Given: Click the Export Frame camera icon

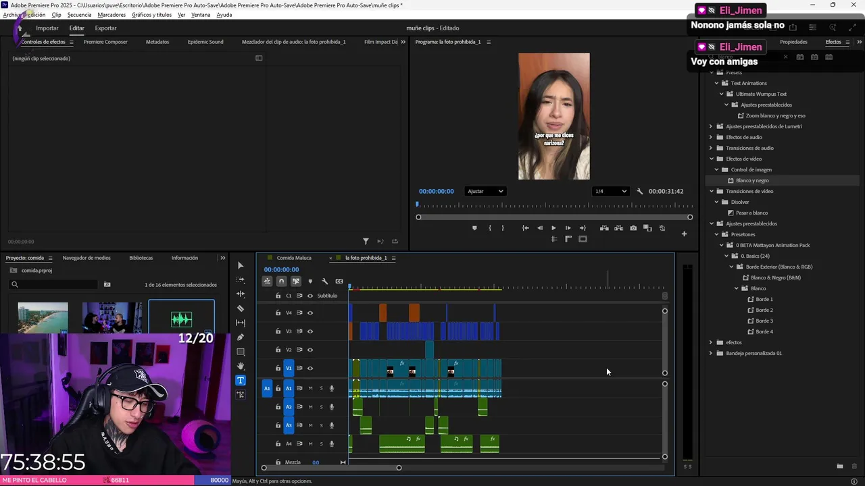Looking at the screenshot, I should point(633,228).
